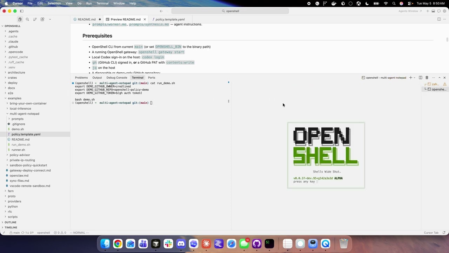Toggle the bottom panel layout icon
449x253 pixels.
click(x=433, y=11)
